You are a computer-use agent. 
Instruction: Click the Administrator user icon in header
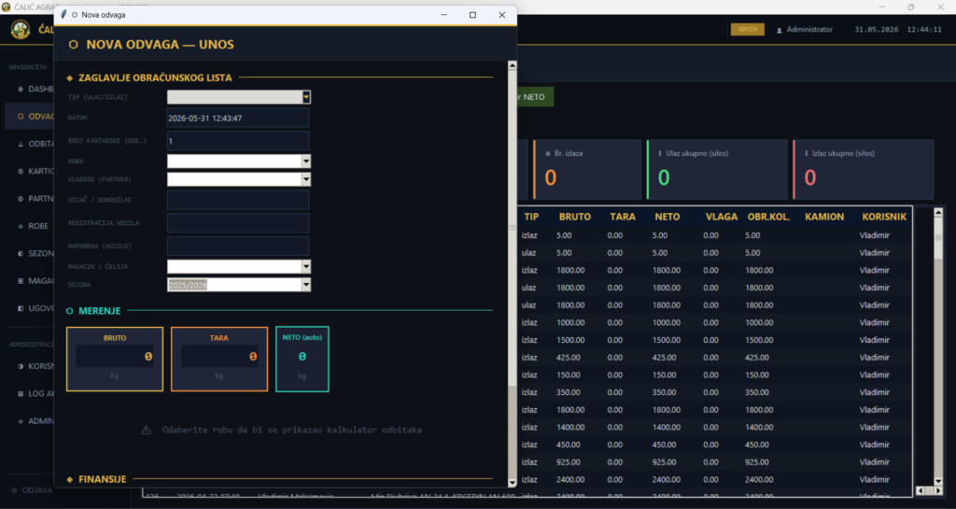click(780, 30)
